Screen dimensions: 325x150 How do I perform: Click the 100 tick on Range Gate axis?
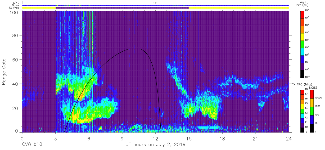pos(14,12)
